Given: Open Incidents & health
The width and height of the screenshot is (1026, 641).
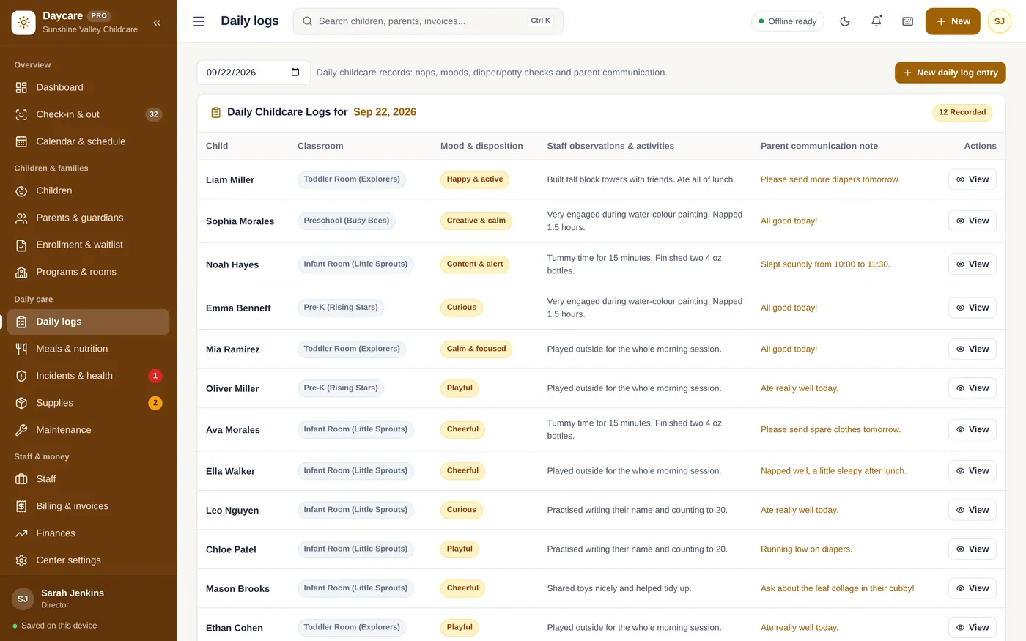Looking at the screenshot, I should pyautogui.click(x=88, y=376).
